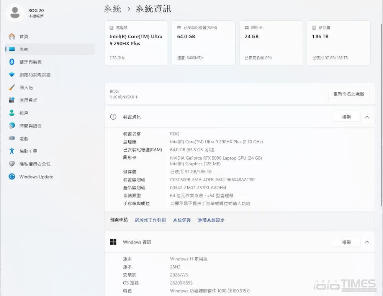Click the version value 25H2
Screen dimensions: 383x296
(x=175, y=267)
